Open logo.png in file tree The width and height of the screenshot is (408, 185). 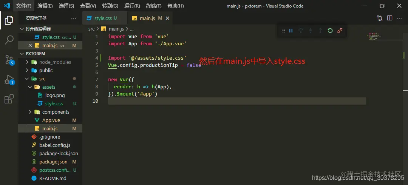pyautogui.click(x=50, y=96)
